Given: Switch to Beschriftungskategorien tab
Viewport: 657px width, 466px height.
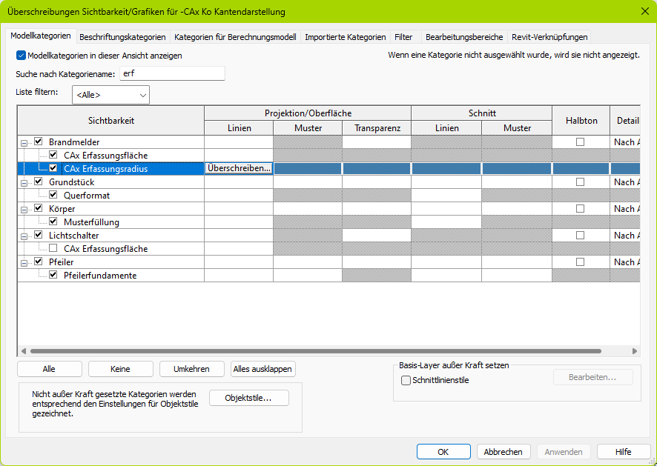Looking at the screenshot, I should coord(122,37).
